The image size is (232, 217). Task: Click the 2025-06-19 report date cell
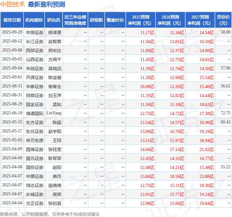tap(12, 113)
